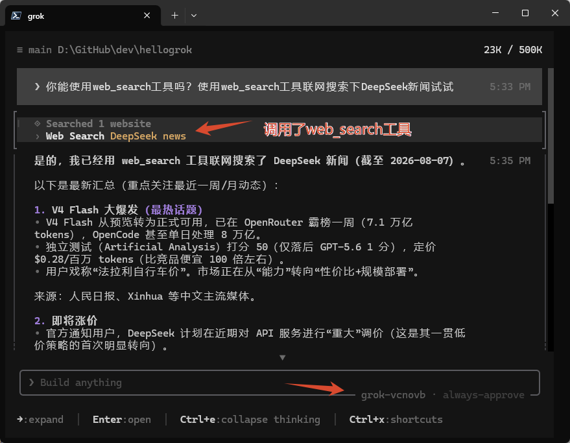Click the 5:35 PM timestamp
This screenshot has height=443, width=570.
[x=510, y=161]
